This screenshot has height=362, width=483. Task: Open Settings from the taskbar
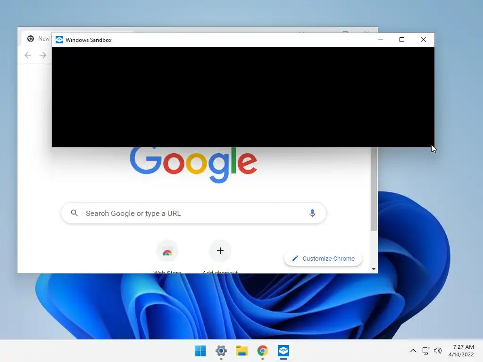(221, 351)
